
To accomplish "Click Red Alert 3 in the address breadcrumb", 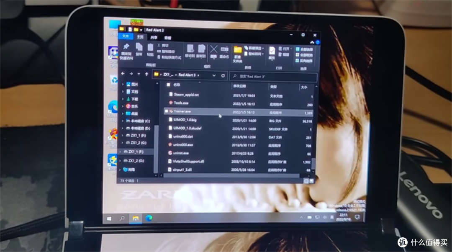I will pyautogui.click(x=187, y=75).
